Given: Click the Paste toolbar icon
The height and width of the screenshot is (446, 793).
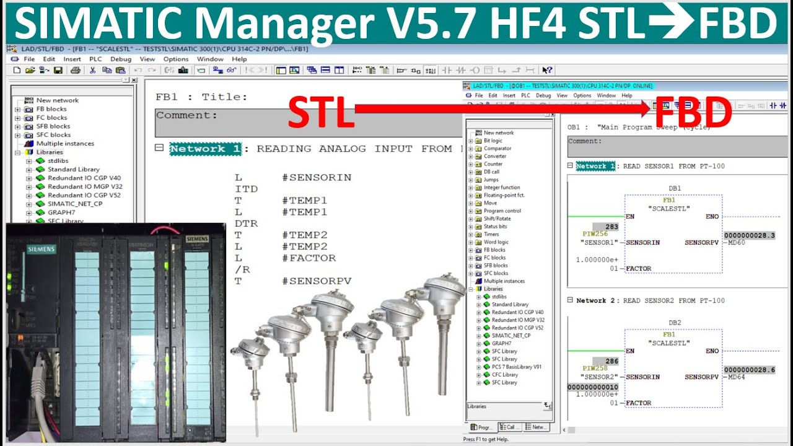Looking at the screenshot, I should click(120, 70).
